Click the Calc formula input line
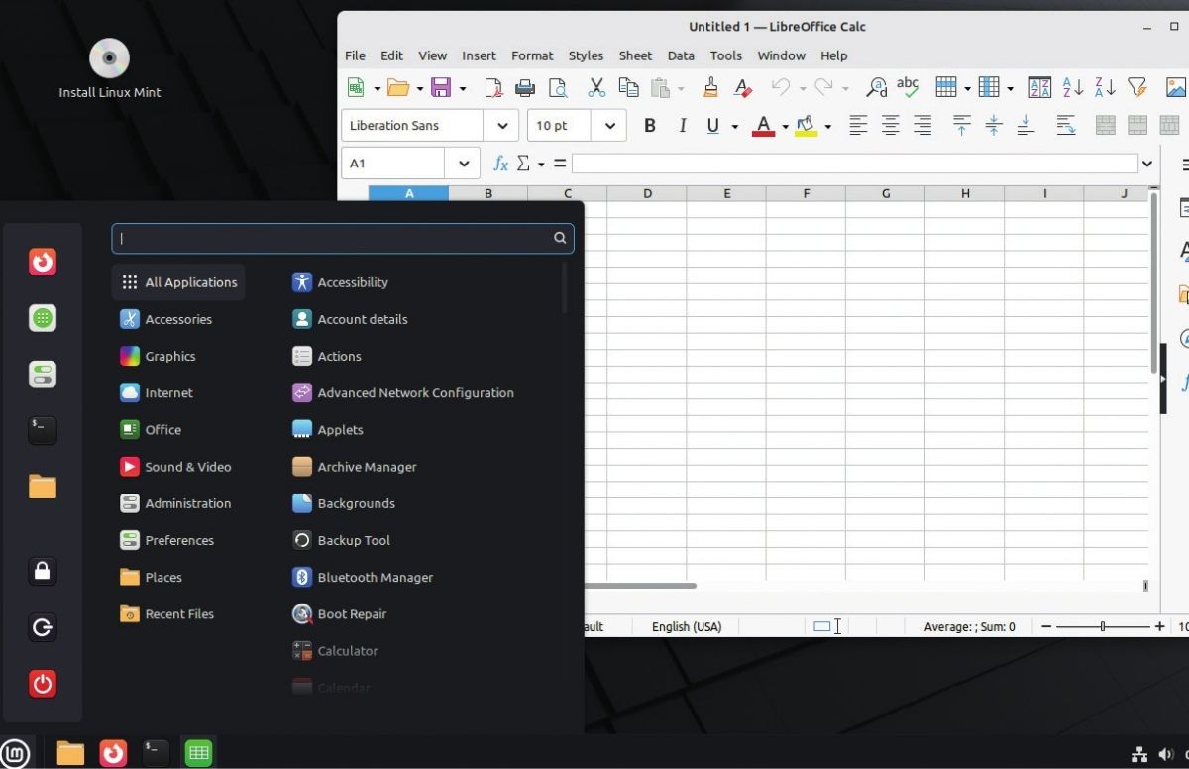The height and width of the screenshot is (769, 1189). point(855,164)
